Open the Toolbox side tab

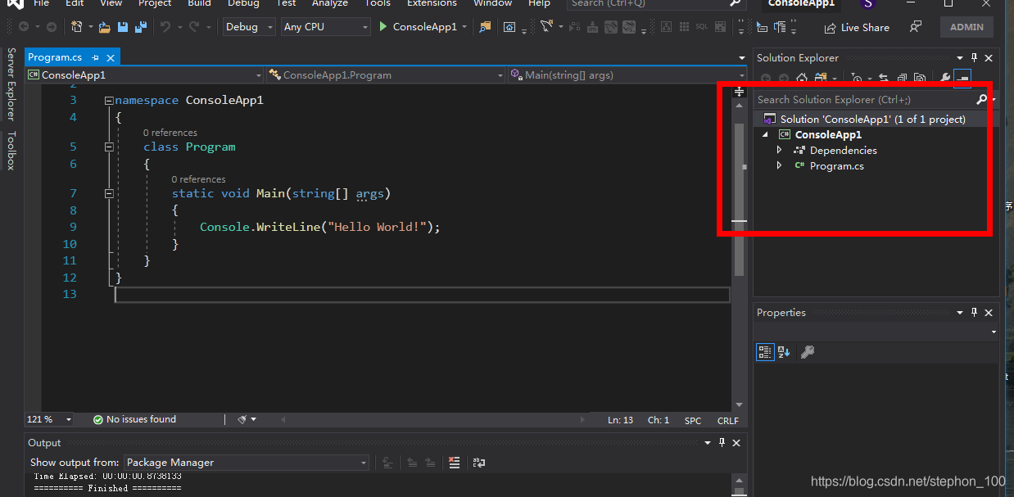(11, 151)
